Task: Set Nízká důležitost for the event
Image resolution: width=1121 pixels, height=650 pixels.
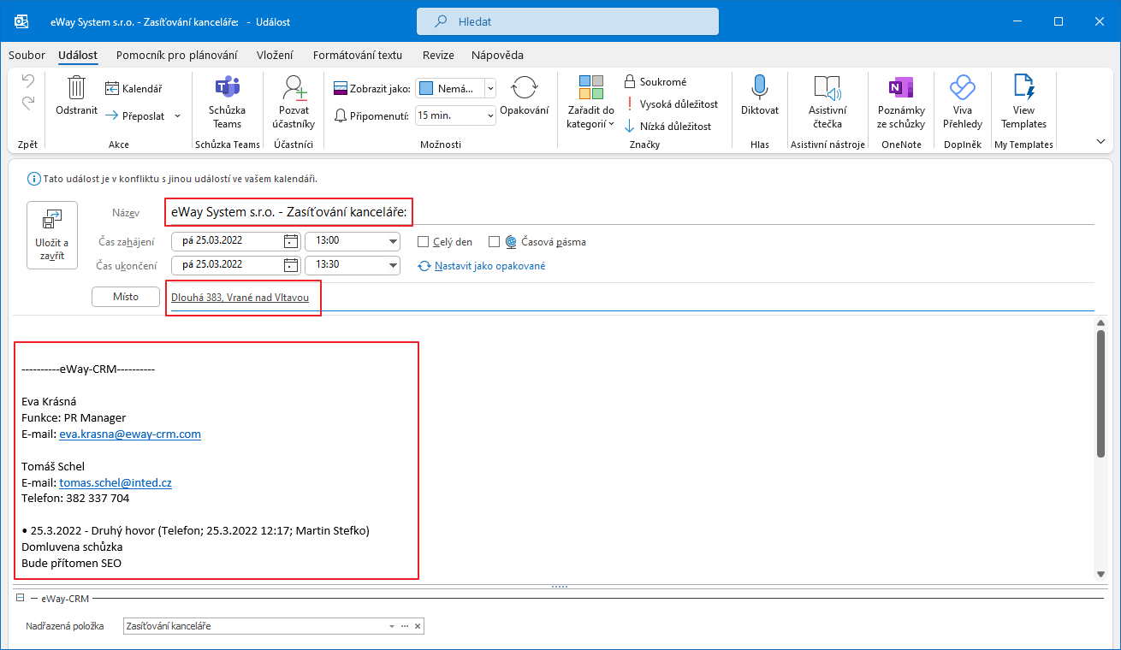Action: click(667, 127)
